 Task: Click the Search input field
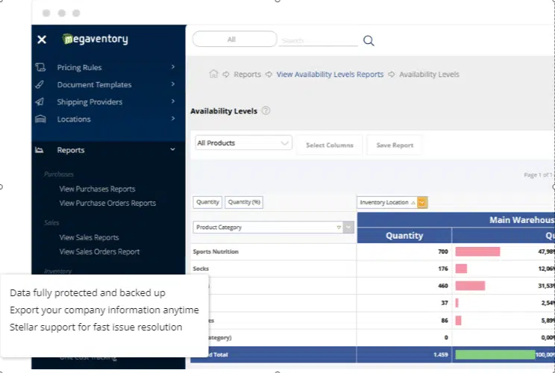coord(319,41)
